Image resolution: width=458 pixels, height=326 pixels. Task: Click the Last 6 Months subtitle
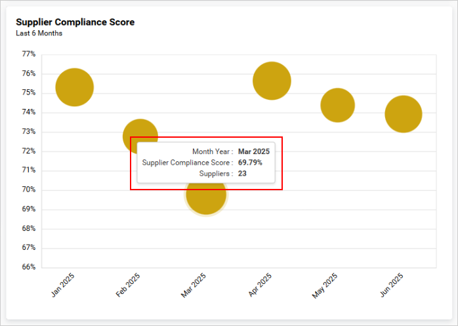pos(39,33)
